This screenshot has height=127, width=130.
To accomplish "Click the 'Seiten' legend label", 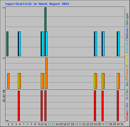I will (127, 46).
